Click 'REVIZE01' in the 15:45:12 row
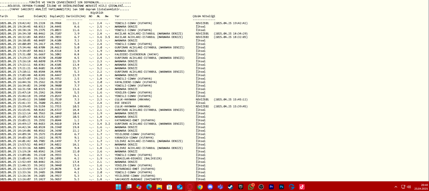This screenshot has height=191, width=429. (x=202, y=100)
